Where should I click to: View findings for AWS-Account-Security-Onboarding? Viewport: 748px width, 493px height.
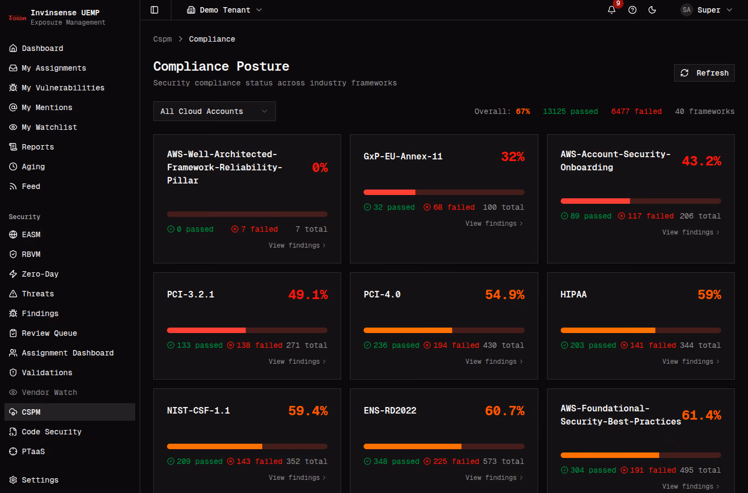[691, 232]
